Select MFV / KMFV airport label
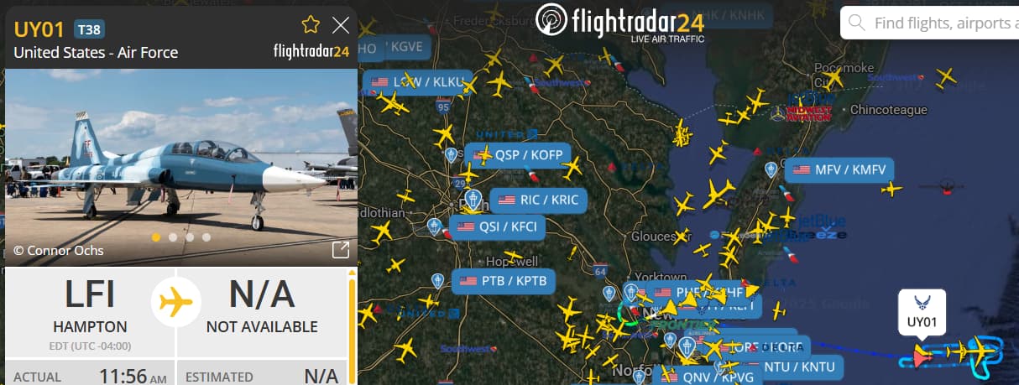This screenshot has height=385, width=1019. (840, 169)
